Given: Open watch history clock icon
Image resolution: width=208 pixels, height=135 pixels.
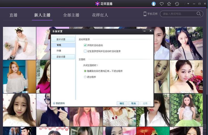Looking at the screenshot, I should [x=177, y=4].
